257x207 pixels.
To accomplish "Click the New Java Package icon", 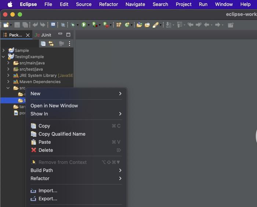I will [x=119, y=25].
